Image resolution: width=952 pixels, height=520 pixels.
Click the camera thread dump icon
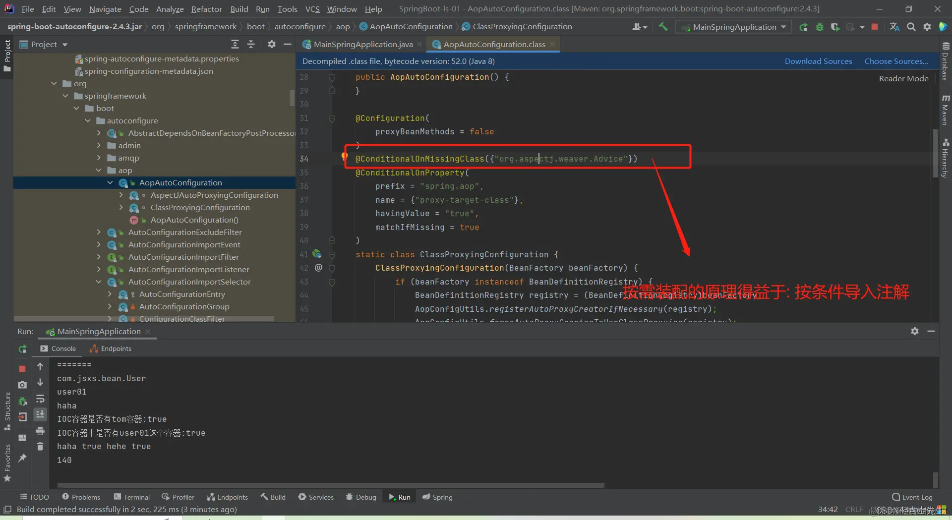[x=22, y=385]
